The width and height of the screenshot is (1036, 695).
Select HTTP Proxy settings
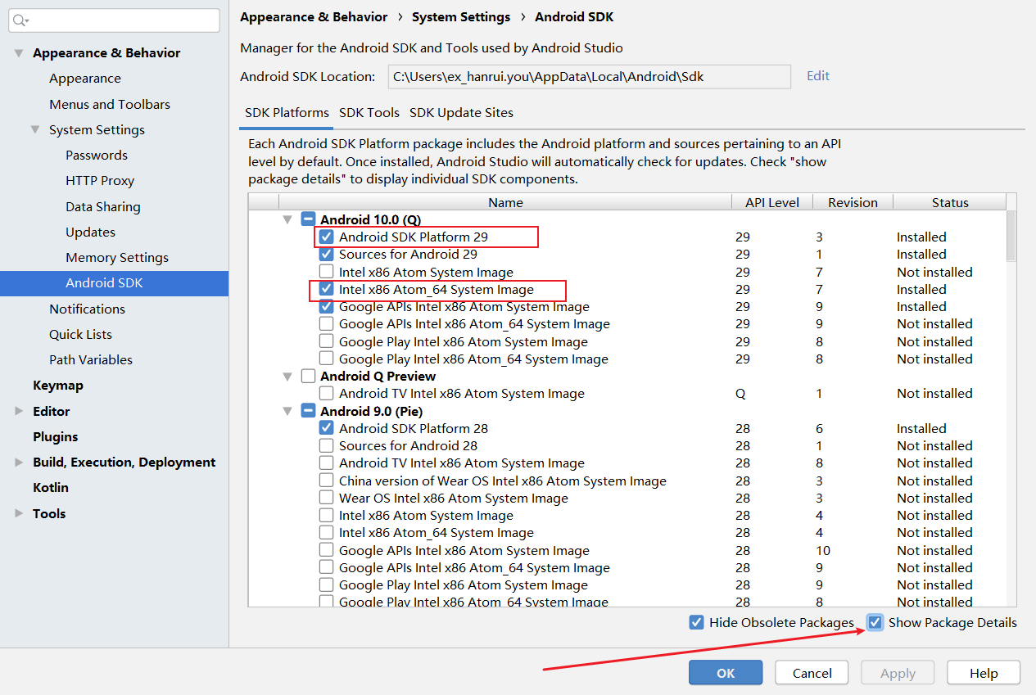[100, 180]
